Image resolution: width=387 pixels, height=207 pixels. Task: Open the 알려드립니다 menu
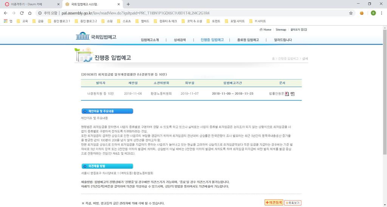coord(283,40)
